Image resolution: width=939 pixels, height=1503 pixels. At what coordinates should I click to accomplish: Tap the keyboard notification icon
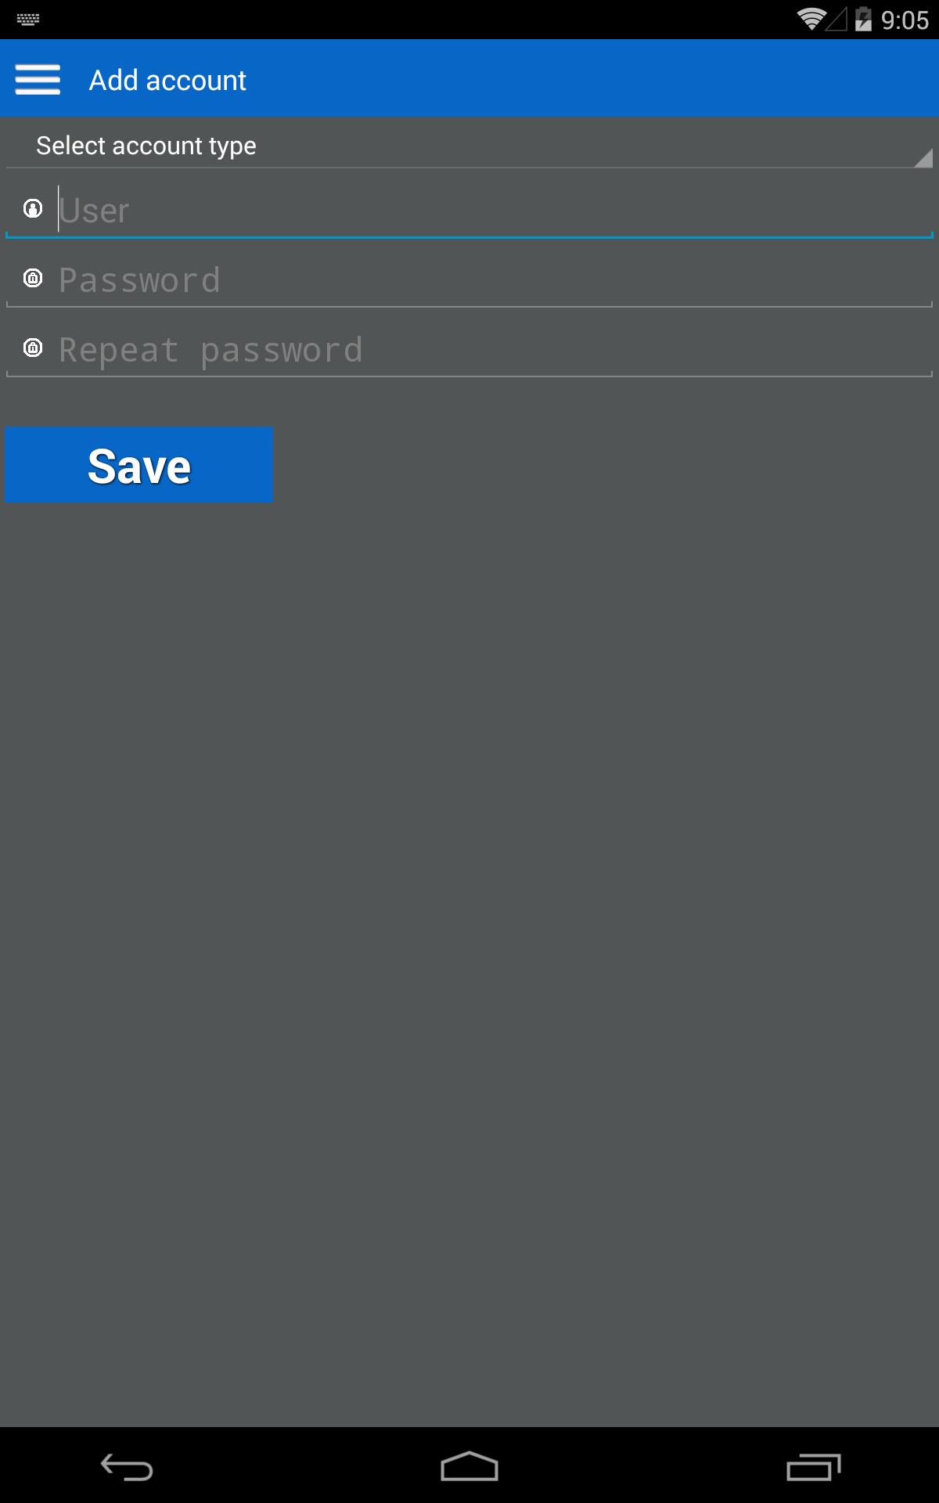pos(28,19)
